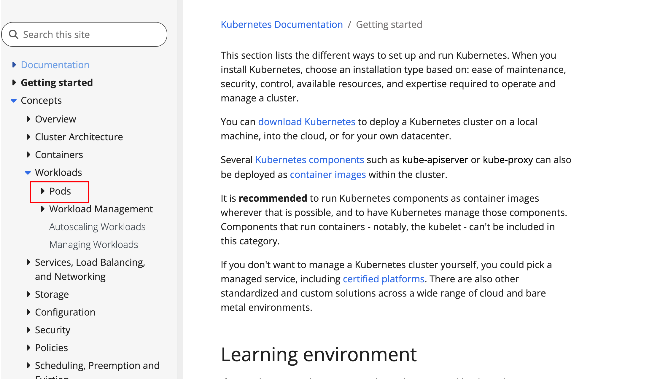The width and height of the screenshot is (652, 379).
Task: Open the certified platforms link
Action: click(384, 279)
